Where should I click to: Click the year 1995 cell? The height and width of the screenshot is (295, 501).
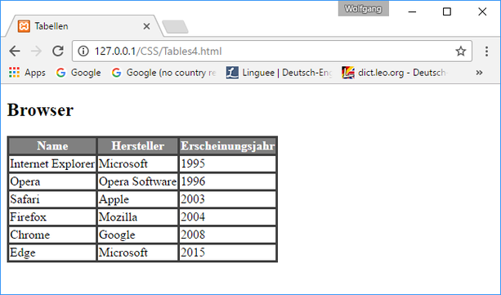227,164
